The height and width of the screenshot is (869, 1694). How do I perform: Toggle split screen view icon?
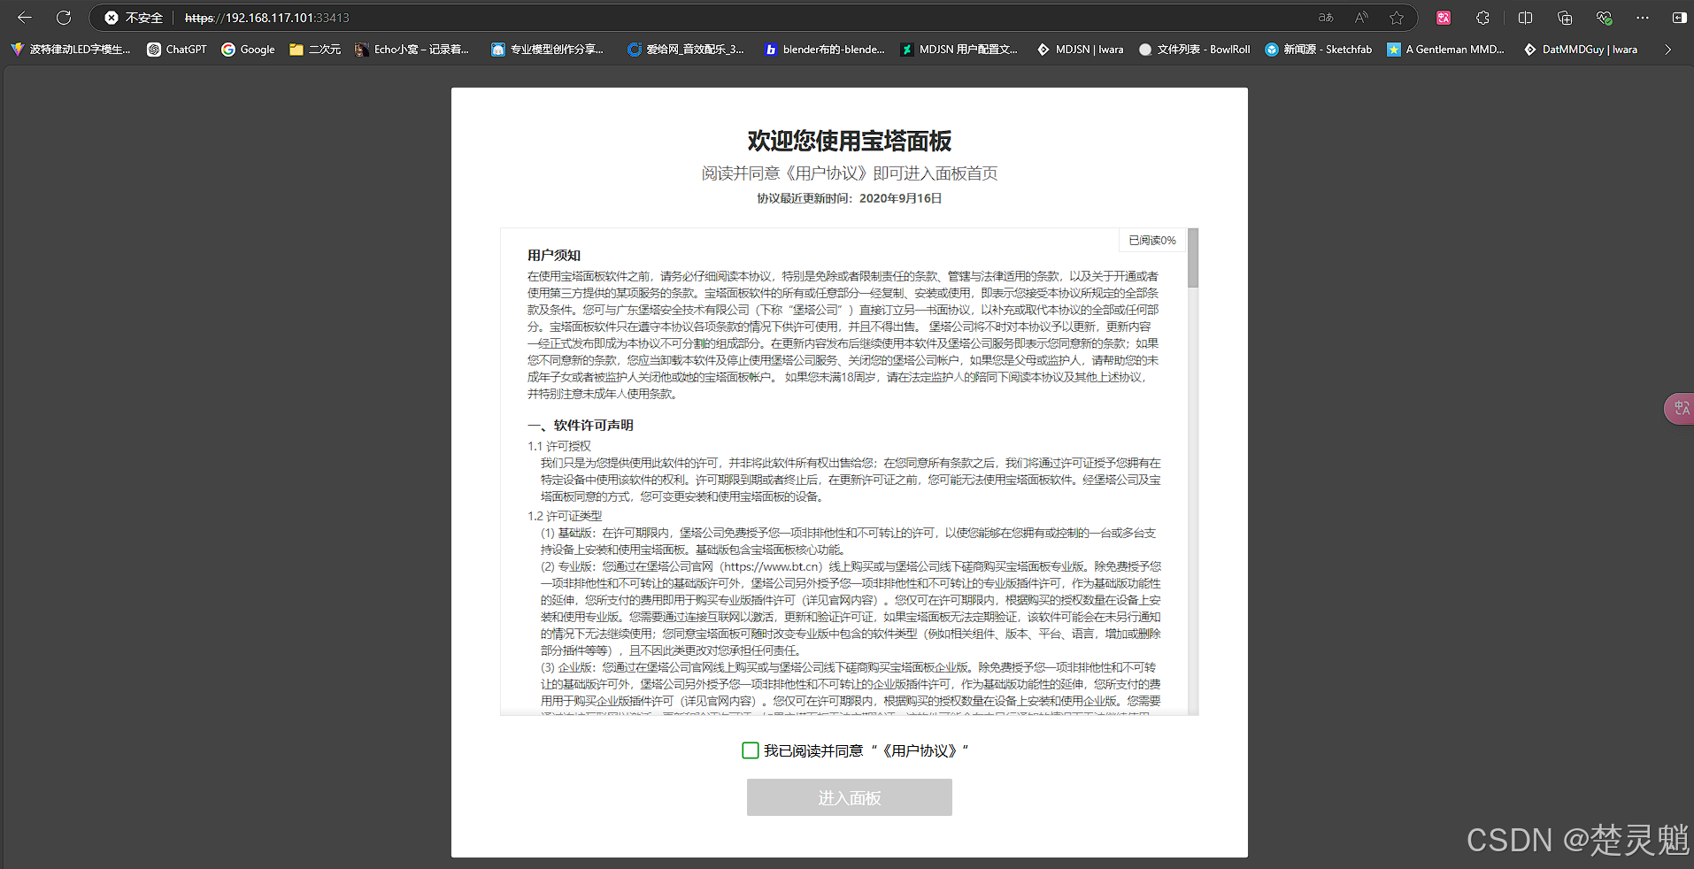point(1525,18)
